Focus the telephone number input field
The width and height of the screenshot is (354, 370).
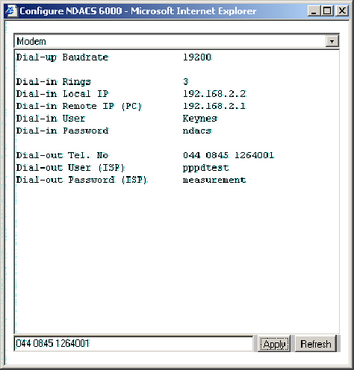point(134,344)
